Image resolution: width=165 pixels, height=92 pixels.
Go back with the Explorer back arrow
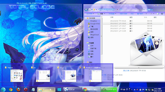[86, 10]
